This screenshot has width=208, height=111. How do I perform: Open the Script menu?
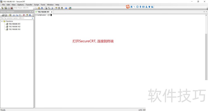(36, 5)
